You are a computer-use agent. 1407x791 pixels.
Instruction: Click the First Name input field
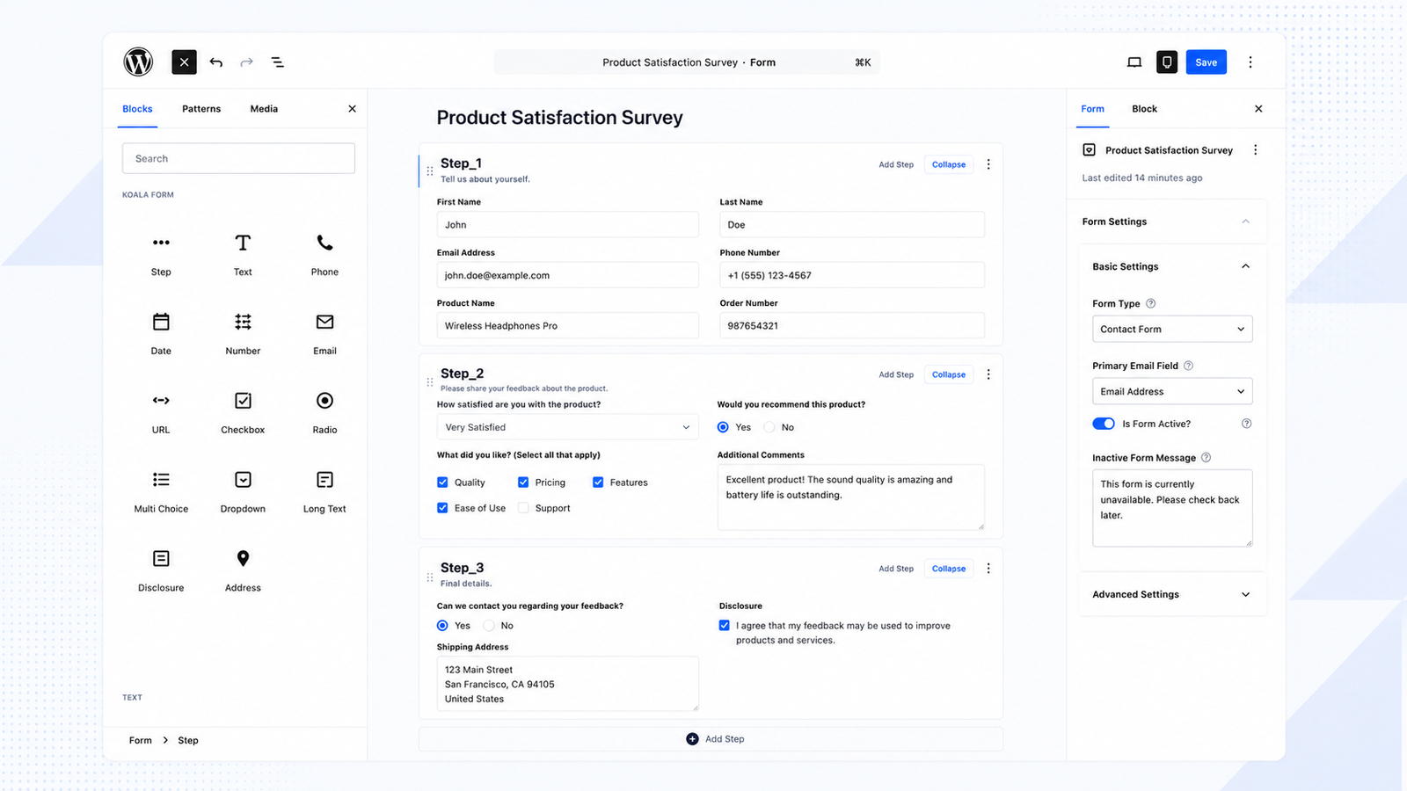click(x=568, y=225)
